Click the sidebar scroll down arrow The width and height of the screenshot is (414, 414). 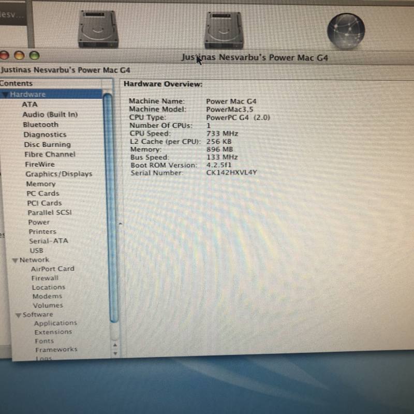[x=115, y=353]
